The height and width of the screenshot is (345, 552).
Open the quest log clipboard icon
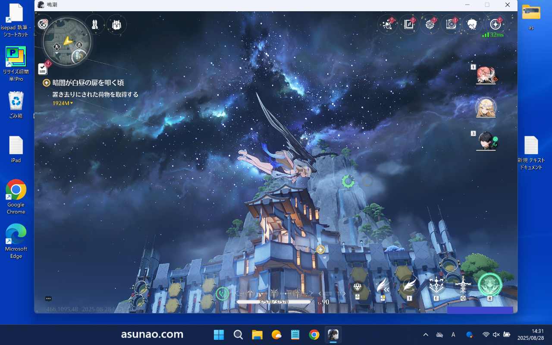coord(43,69)
